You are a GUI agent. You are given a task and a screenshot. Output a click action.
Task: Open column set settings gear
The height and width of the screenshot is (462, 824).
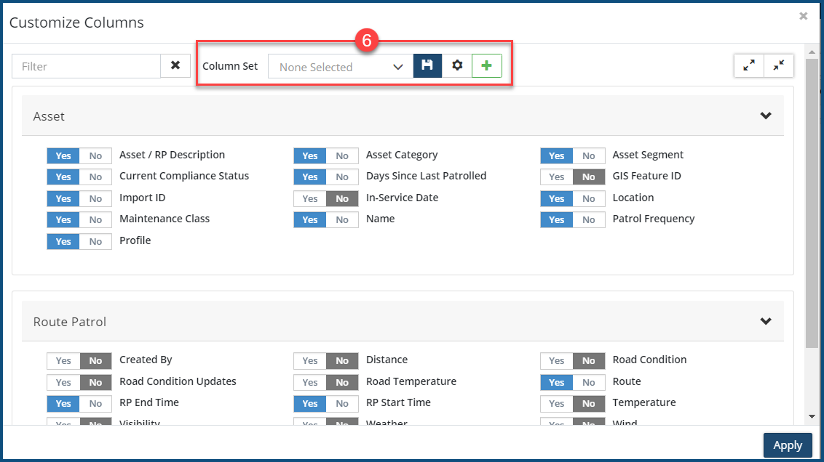pos(456,65)
